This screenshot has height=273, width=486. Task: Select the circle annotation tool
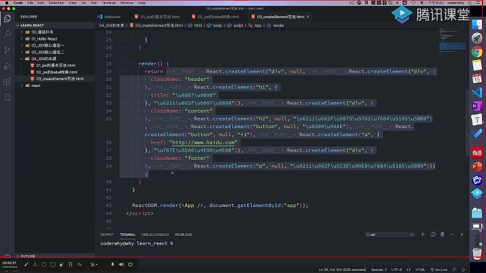click(x=44, y=264)
